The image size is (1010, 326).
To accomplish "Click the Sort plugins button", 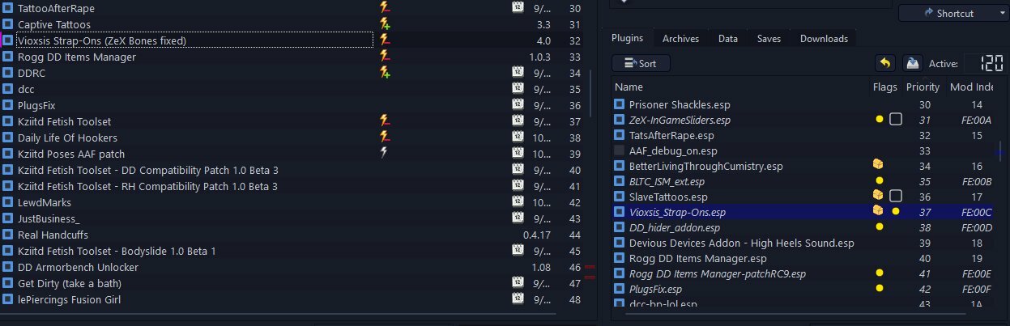I will pos(641,63).
